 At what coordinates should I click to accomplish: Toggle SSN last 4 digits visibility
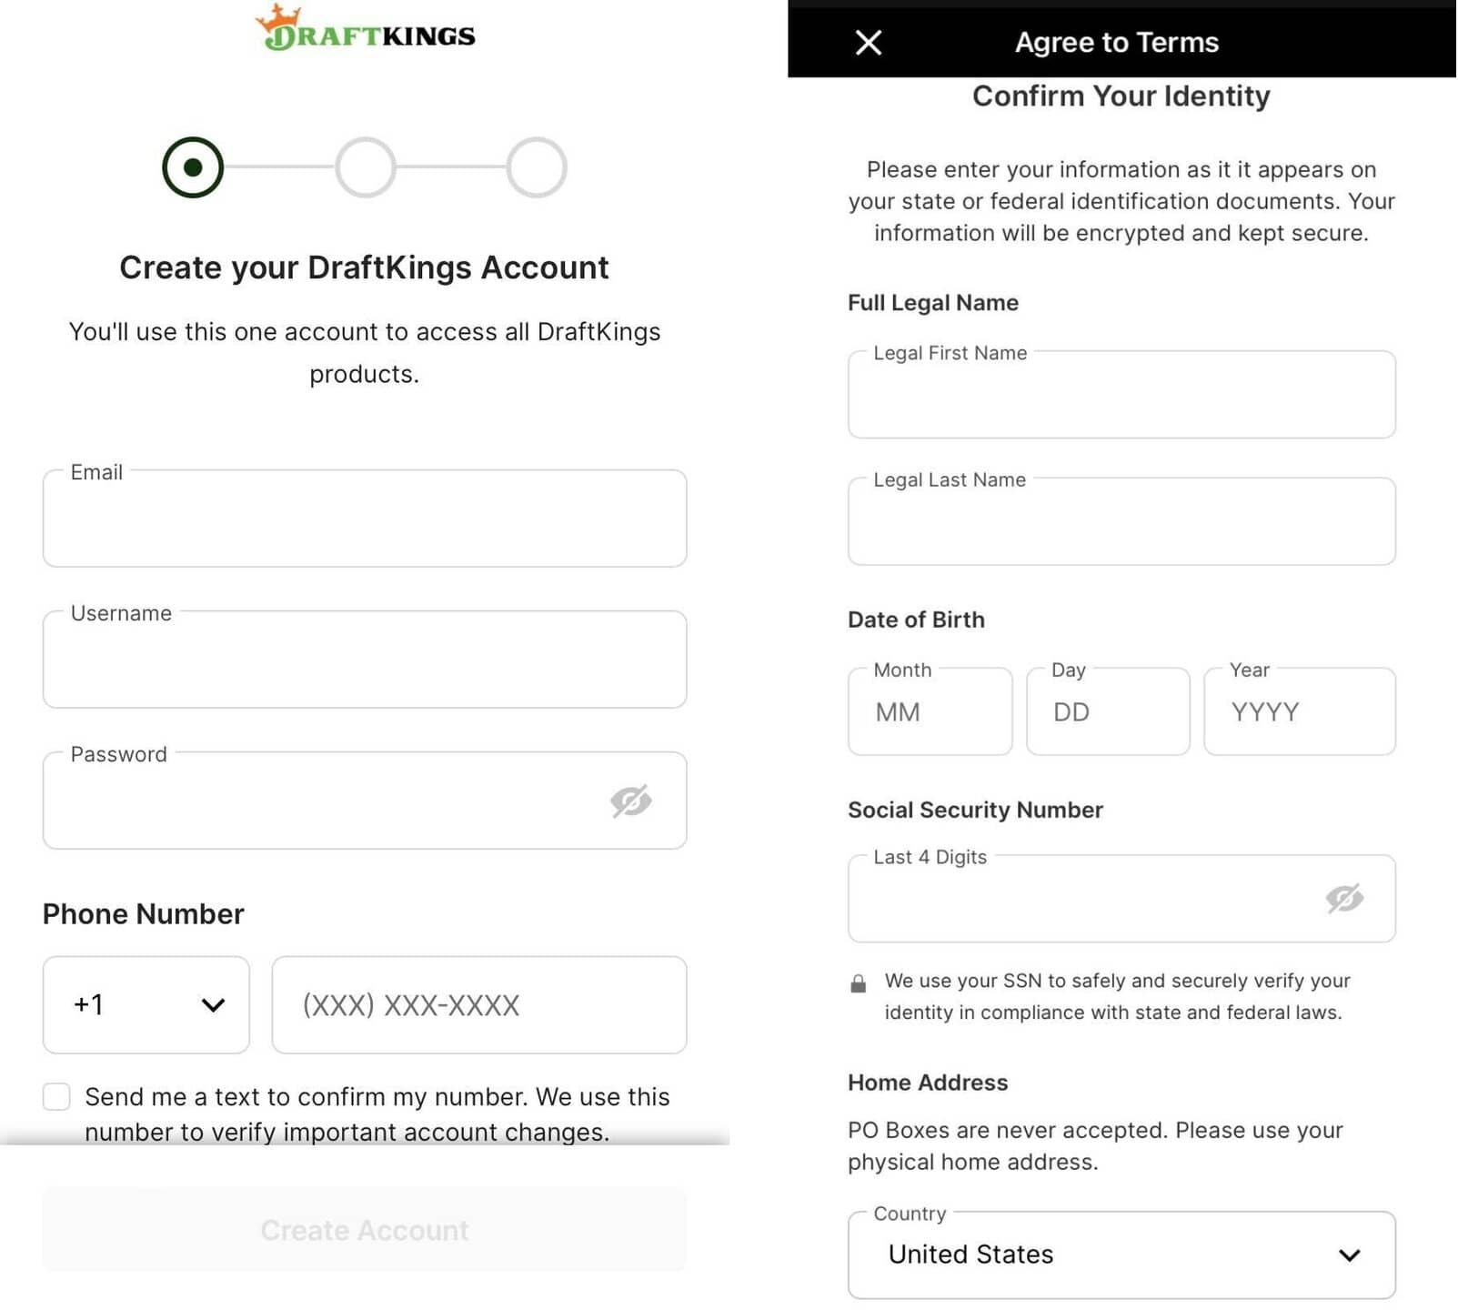(x=1344, y=899)
